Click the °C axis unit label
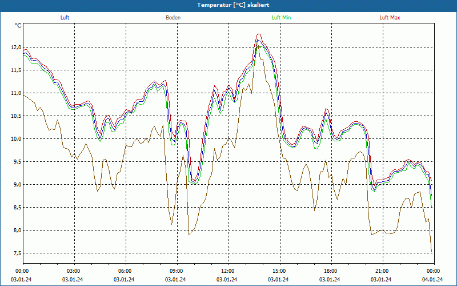This screenshot has width=457, height=286. (18, 26)
